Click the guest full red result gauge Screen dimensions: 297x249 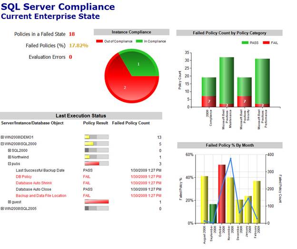pyautogui.click(x=97, y=202)
